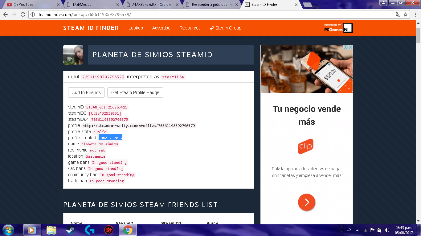This screenshot has width=421, height=236.
Task: Click the profile state value public
Action: pyautogui.click(x=100, y=132)
